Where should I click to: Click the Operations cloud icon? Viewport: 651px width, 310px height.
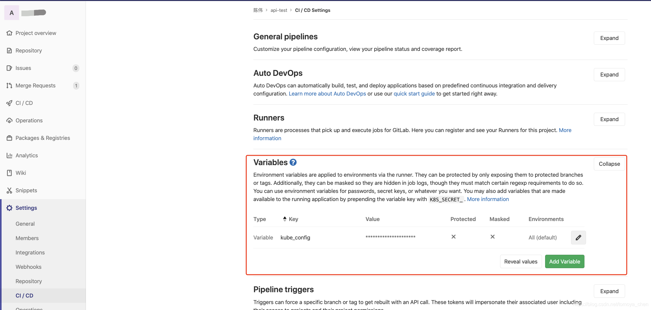click(x=9, y=121)
